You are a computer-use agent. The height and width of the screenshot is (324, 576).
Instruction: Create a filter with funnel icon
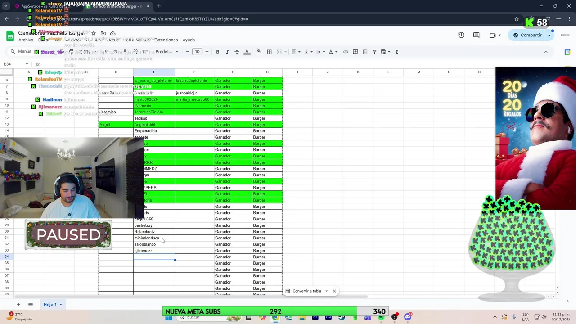374,52
